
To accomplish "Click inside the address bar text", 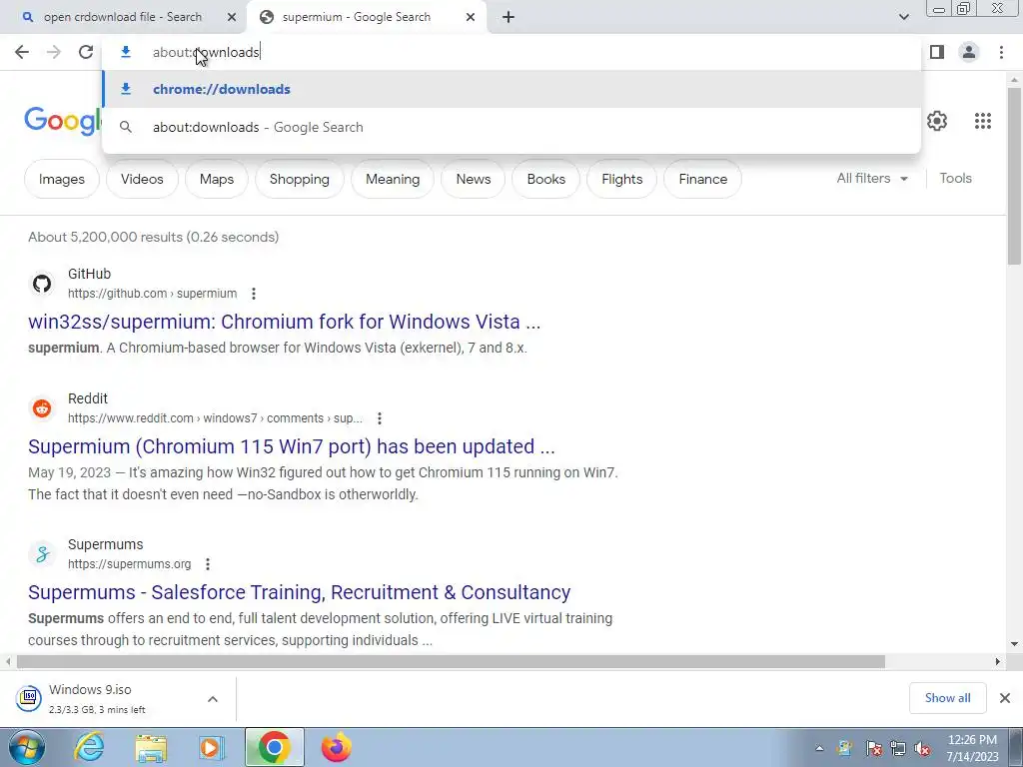I will click(206, 52).
